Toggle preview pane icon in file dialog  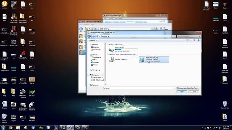coord(194,40)
